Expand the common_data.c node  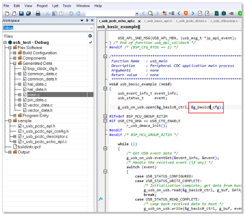click(20, 74)
